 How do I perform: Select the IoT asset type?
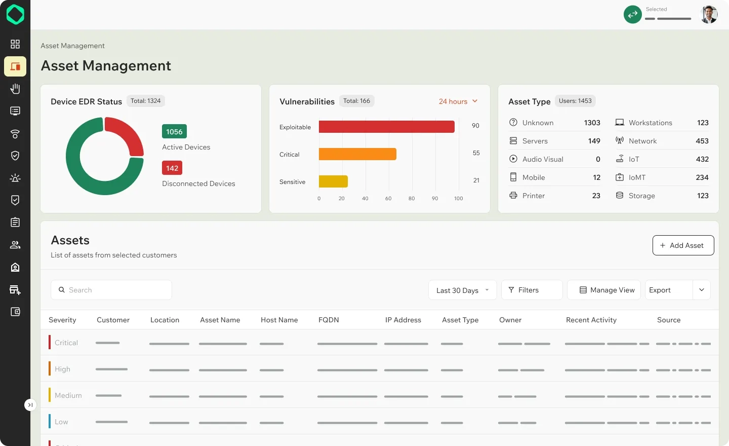(662, 159)
